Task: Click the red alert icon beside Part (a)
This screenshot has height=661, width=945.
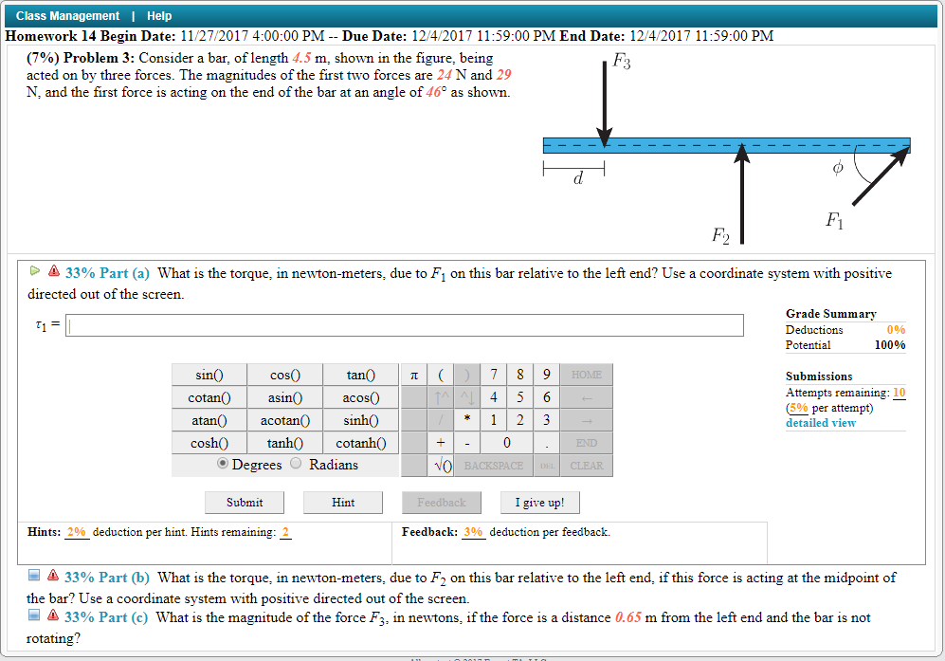Action: (x=52, y=271)
